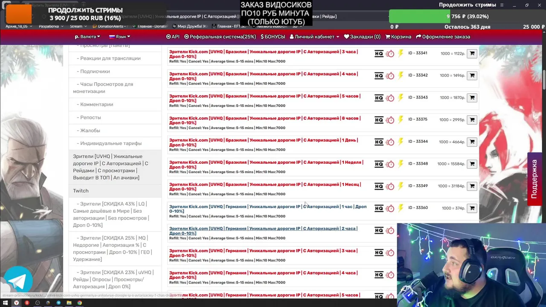Click lightning bolt icon for ID 33348
Screen dimensions: 546x307
pos(401,164)
